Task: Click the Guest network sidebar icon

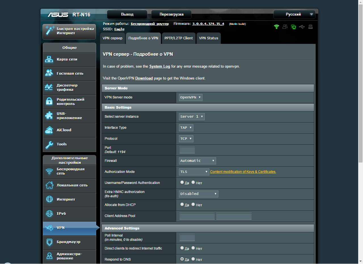Action: [49, 73]
